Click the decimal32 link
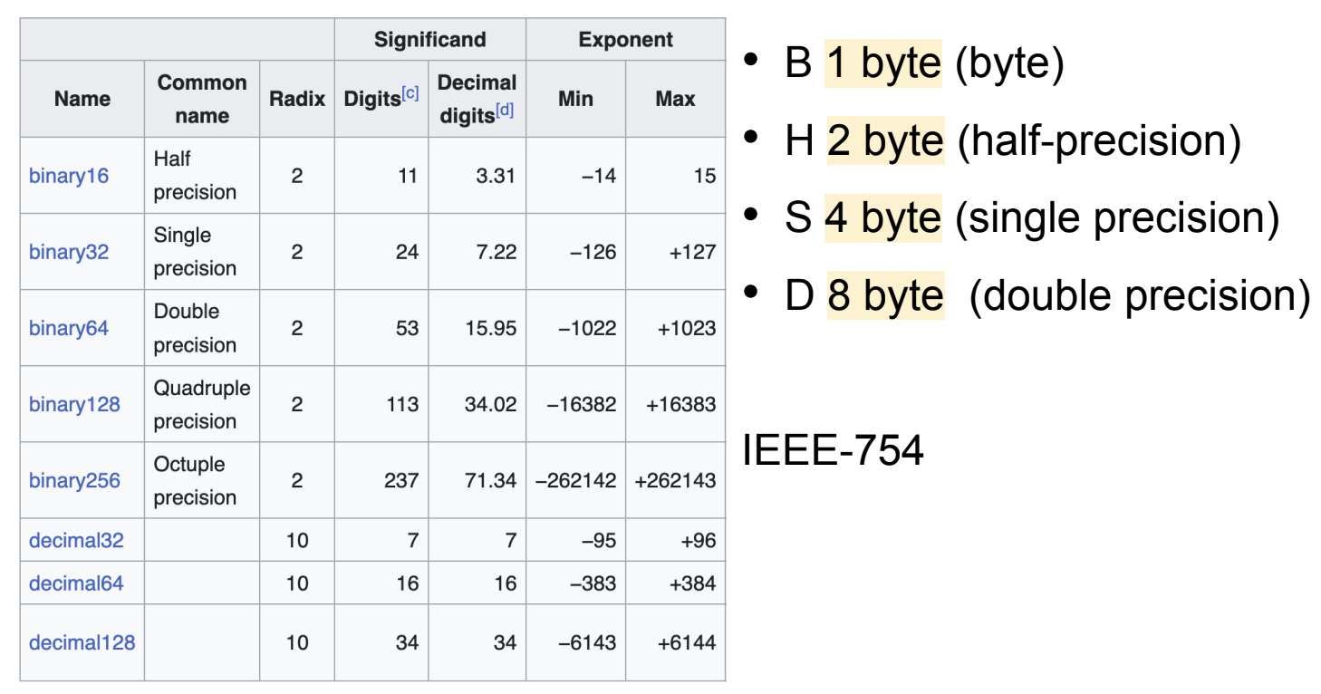The width and height of the screenshot is (1321, 694). click(x=76, y=541)
